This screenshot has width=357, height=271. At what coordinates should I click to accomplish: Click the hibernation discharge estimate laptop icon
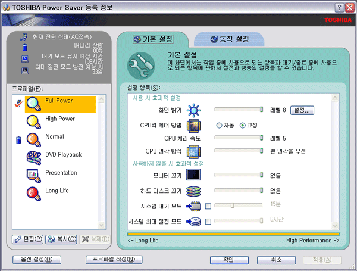(x=25, y=71)
